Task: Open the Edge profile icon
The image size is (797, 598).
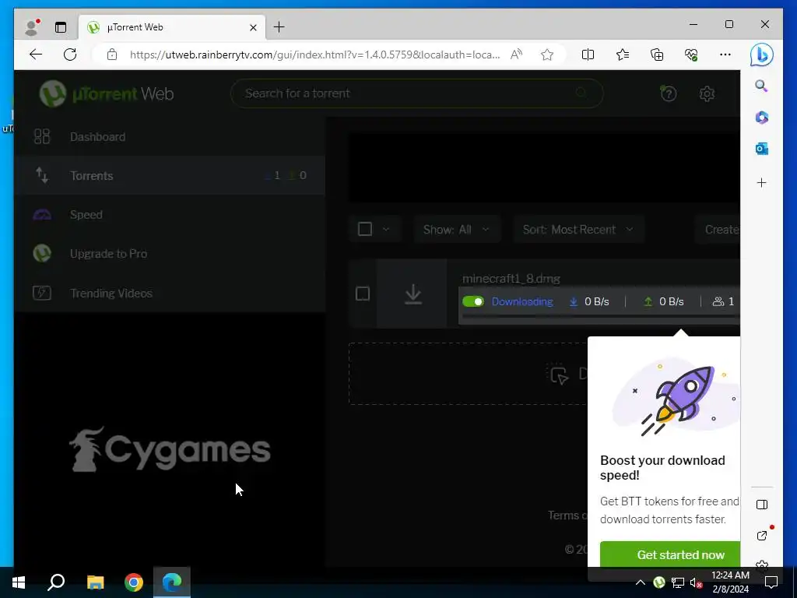Action: 33,27
